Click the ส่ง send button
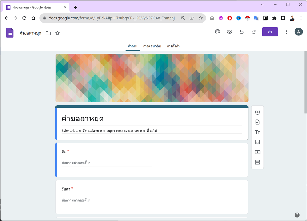This screenshot has height=221, width=307. (270, 32)
